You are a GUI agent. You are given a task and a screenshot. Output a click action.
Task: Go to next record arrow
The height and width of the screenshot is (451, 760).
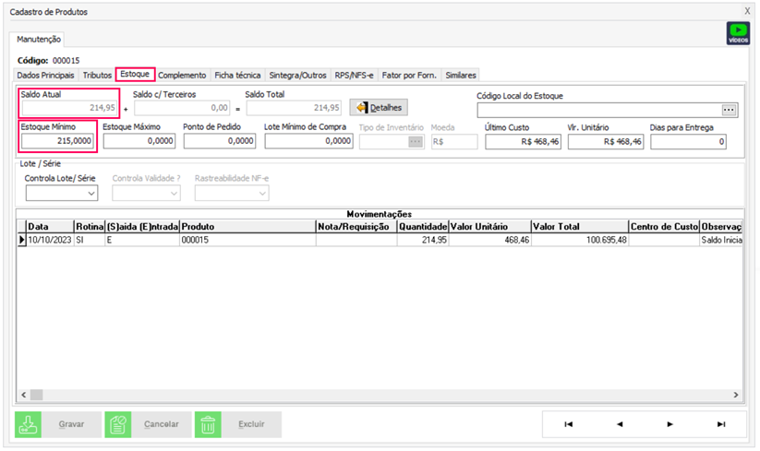click(670, 424)
